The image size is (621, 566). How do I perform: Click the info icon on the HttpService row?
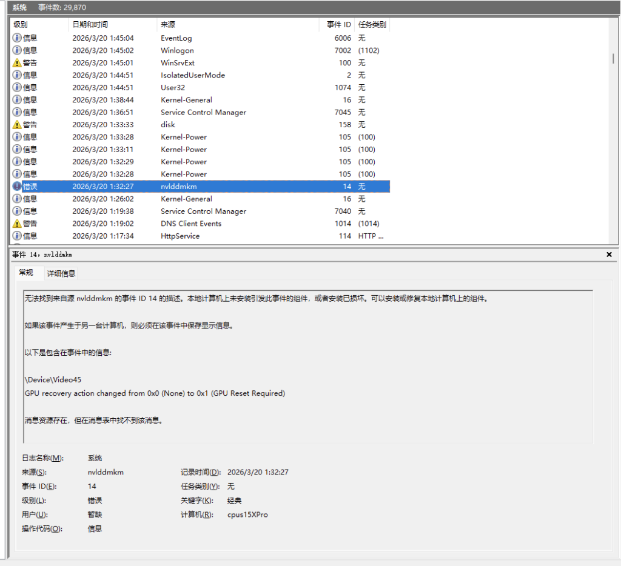tap(17, 236)
